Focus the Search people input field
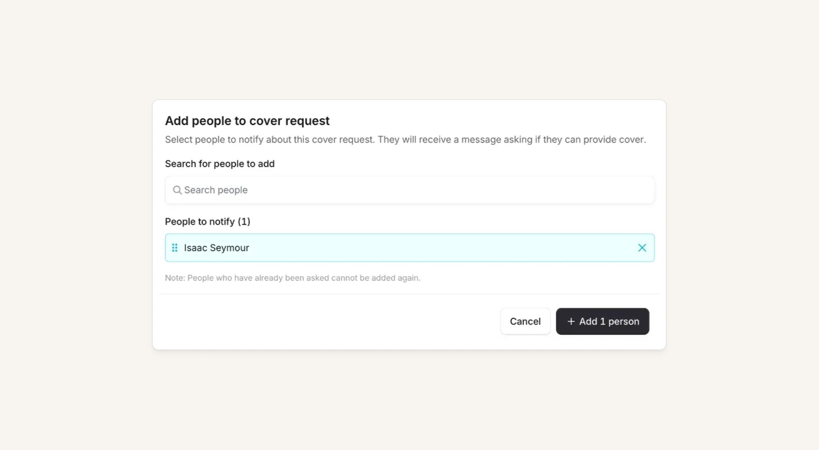Viewport: 819px width, 450px height. [x=409, y=190]
